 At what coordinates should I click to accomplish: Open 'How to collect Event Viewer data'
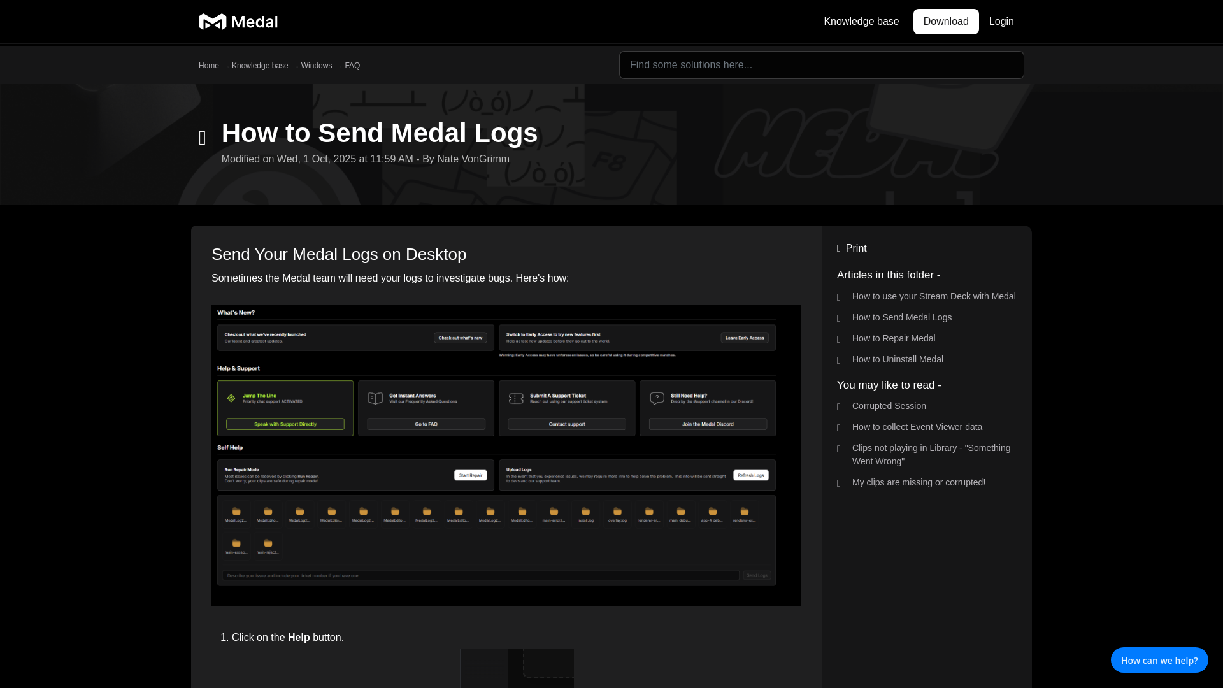(x=917, y=427)
